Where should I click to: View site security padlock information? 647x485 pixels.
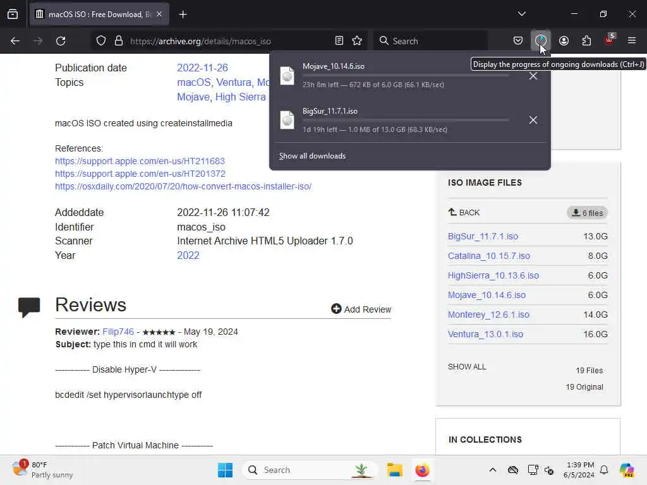point(119,41)
